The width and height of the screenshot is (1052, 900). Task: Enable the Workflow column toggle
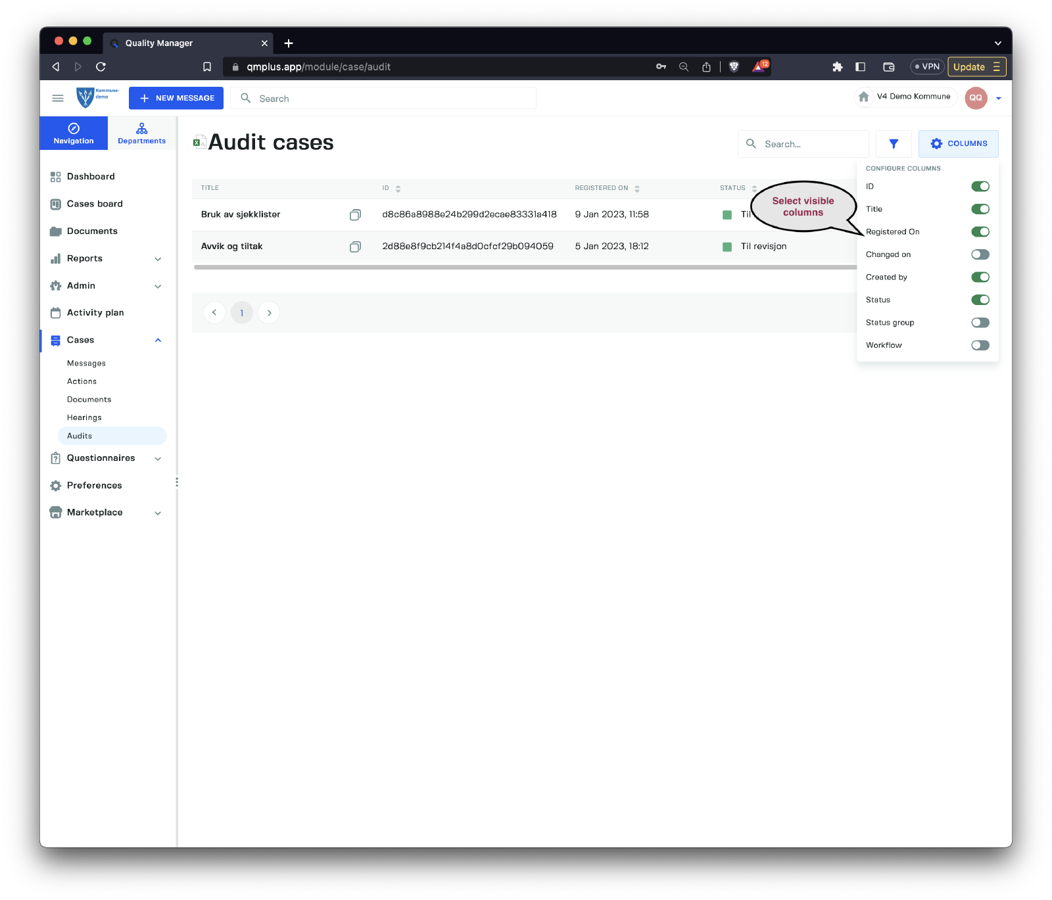coord(980,345)
